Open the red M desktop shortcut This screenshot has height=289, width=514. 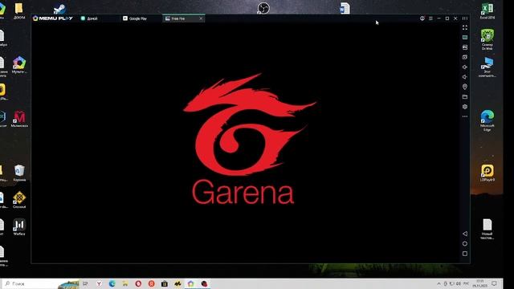(x=19, y=119)
